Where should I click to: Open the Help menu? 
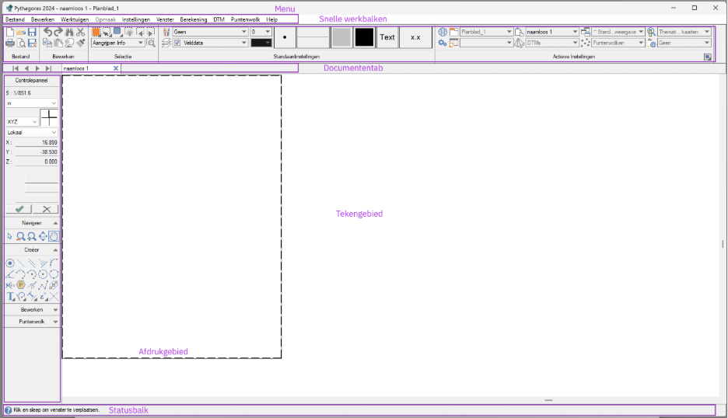coord(272,19)
